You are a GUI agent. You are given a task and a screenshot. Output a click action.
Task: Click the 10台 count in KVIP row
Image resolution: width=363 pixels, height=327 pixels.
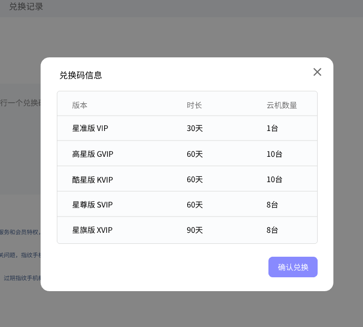(275, 180)
